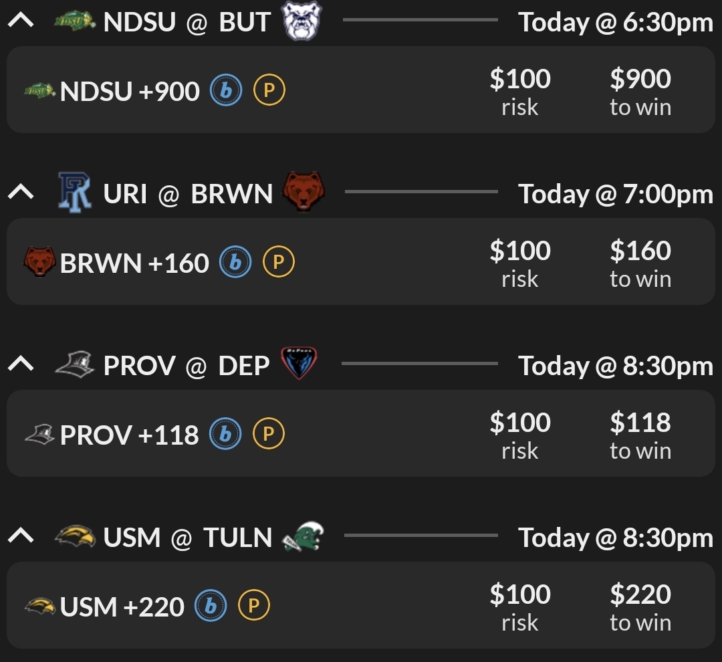722x662 pixels.
Task: Open the NDSU +900 bet text
Action: (x=130, y=91)
